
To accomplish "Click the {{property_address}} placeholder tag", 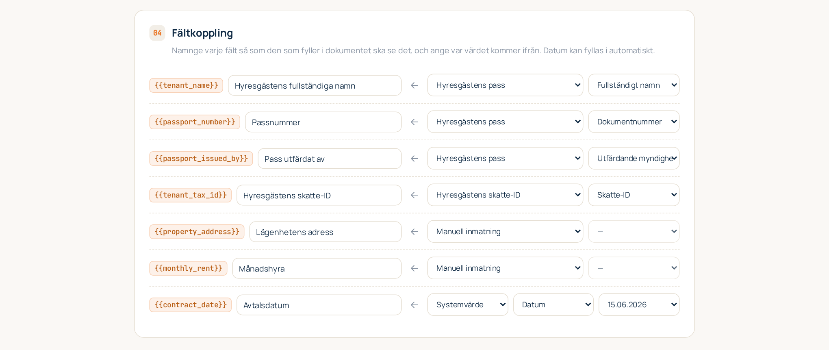I will (197, 232).
